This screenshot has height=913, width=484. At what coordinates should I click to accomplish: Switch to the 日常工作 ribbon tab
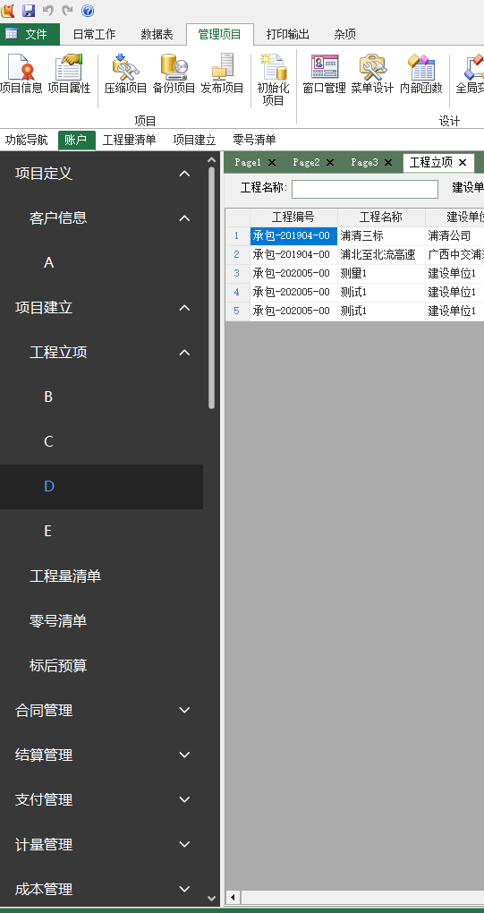click(94, 34)
